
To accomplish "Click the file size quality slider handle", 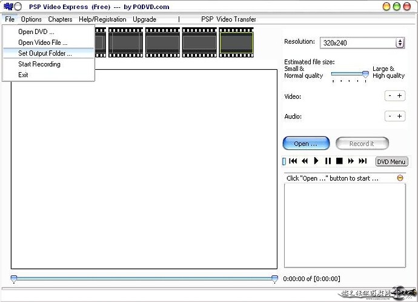I will click(x=365, y=74).
